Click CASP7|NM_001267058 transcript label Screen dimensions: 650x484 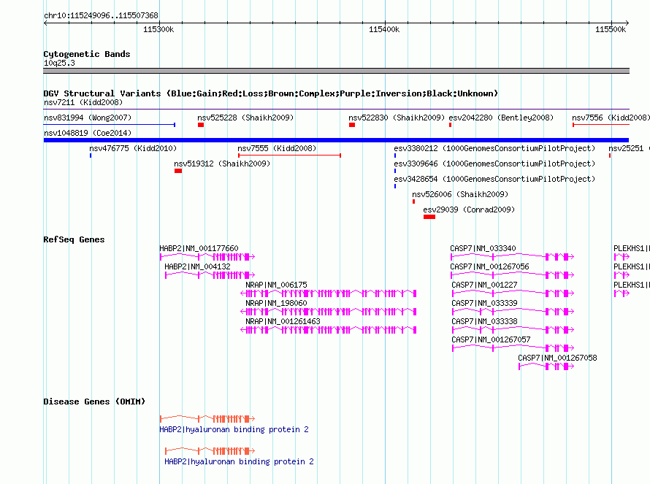557,358
